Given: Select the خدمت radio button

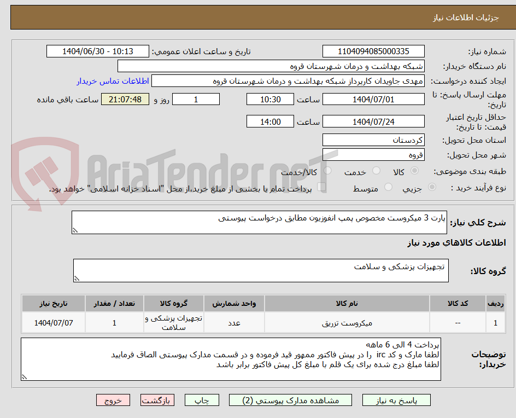Looking at the screenshot, I should 376,170.
